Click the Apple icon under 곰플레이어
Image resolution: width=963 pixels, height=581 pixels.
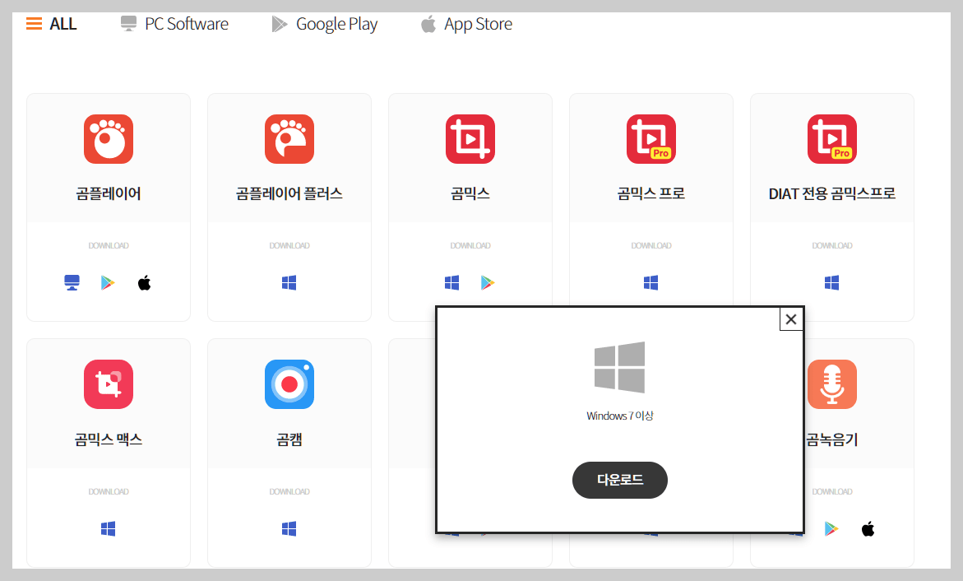(145, 283)
